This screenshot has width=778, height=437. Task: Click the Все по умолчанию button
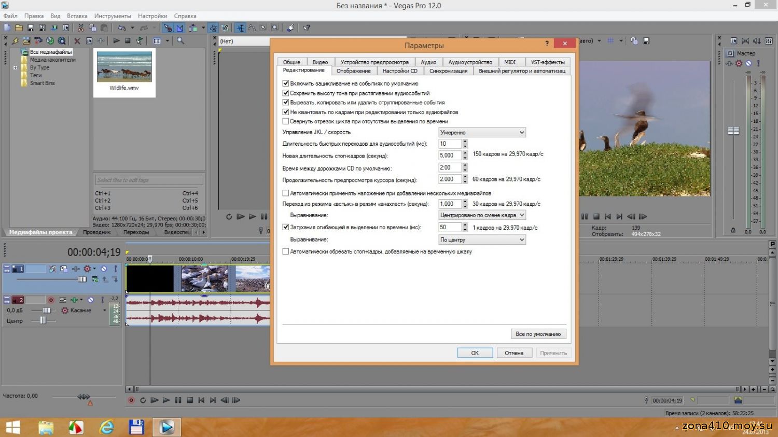click(x=538, y=334)
